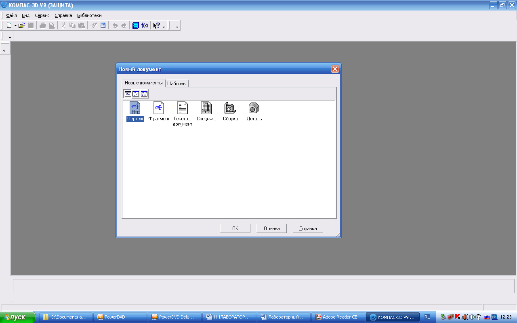
Task: Click the context Help arrow-question icon
Action: point(157,25)
